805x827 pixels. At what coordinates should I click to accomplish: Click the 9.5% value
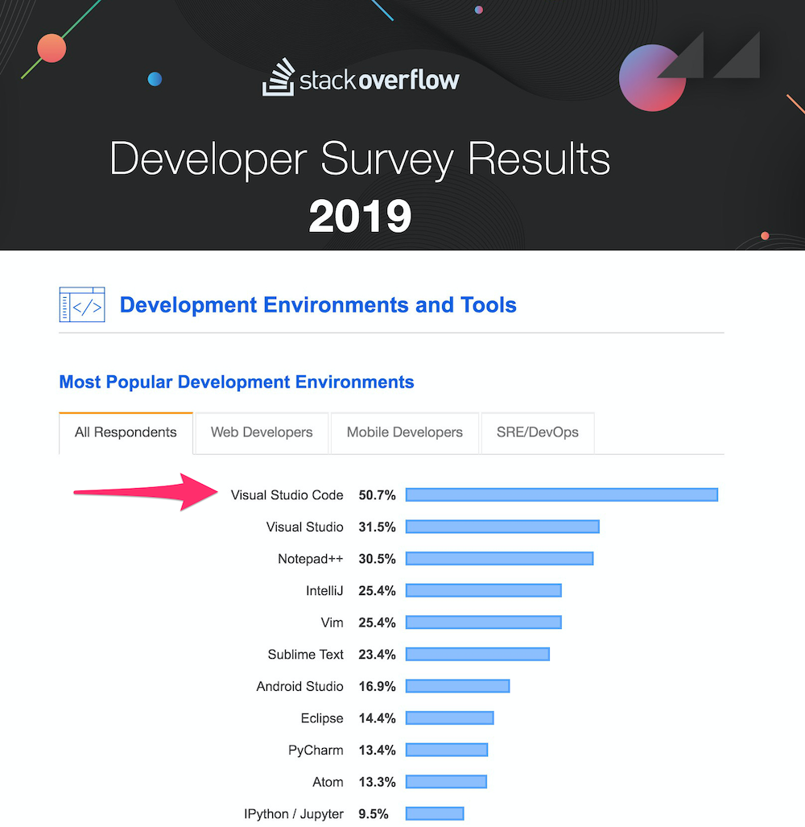tap(374, 814)
